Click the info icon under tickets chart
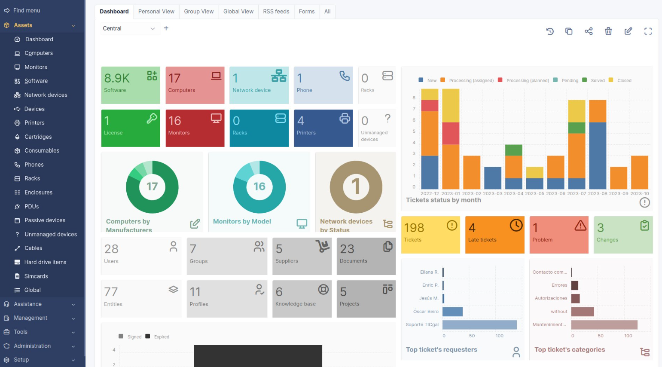The width and height of the screenshot is (662, 367). tap(644, 202)
